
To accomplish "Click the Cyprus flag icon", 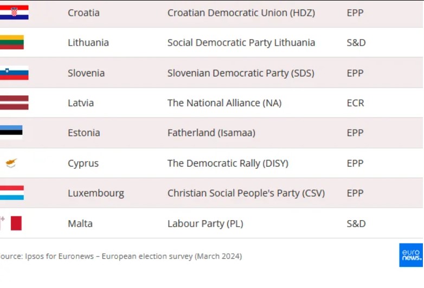I will tap(11, 163).
